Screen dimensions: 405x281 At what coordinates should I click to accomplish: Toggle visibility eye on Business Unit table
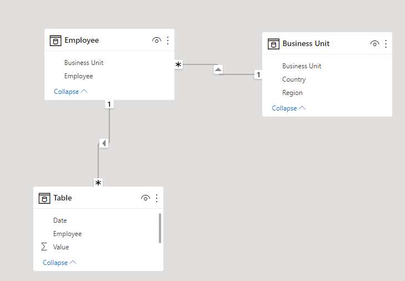pos(374,44)
